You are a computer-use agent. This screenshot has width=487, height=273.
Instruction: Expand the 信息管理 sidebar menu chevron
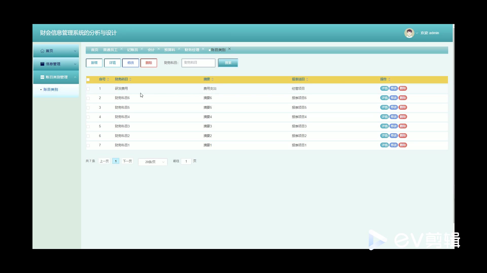point(75,64)
